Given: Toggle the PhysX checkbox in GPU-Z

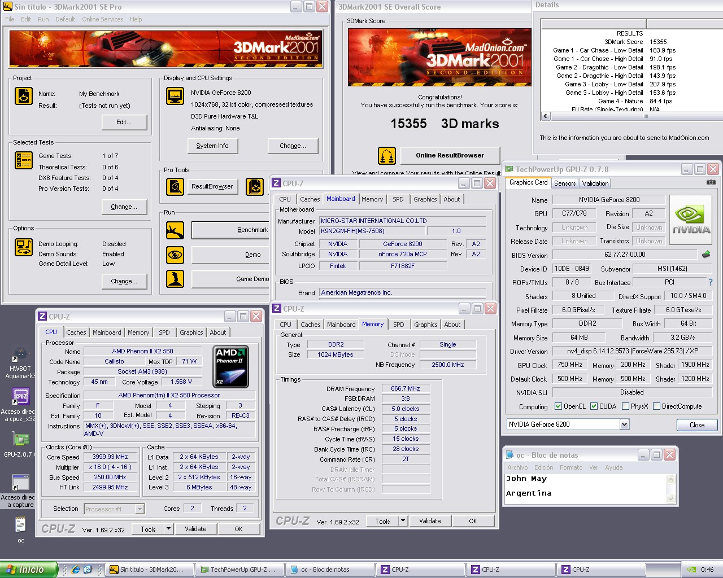Looking at the screenshot, I should click(625, 406).
